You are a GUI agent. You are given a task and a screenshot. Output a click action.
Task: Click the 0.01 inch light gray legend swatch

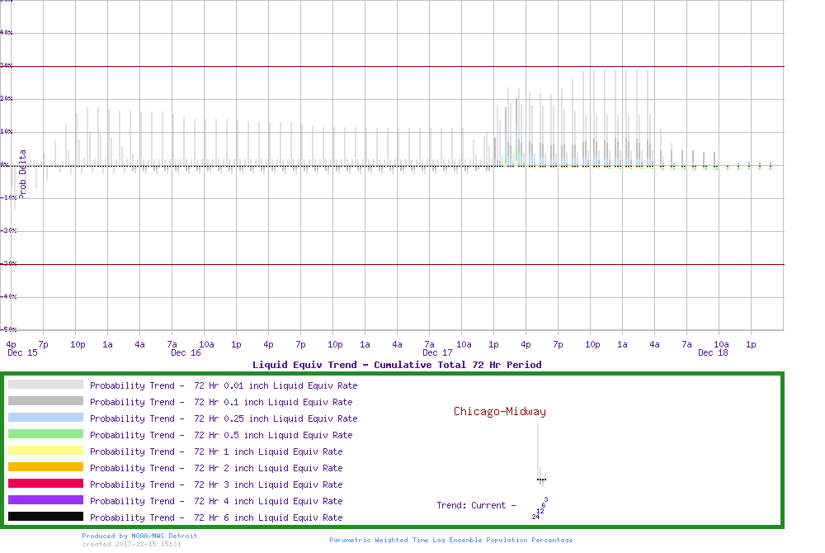coord(45,385)
